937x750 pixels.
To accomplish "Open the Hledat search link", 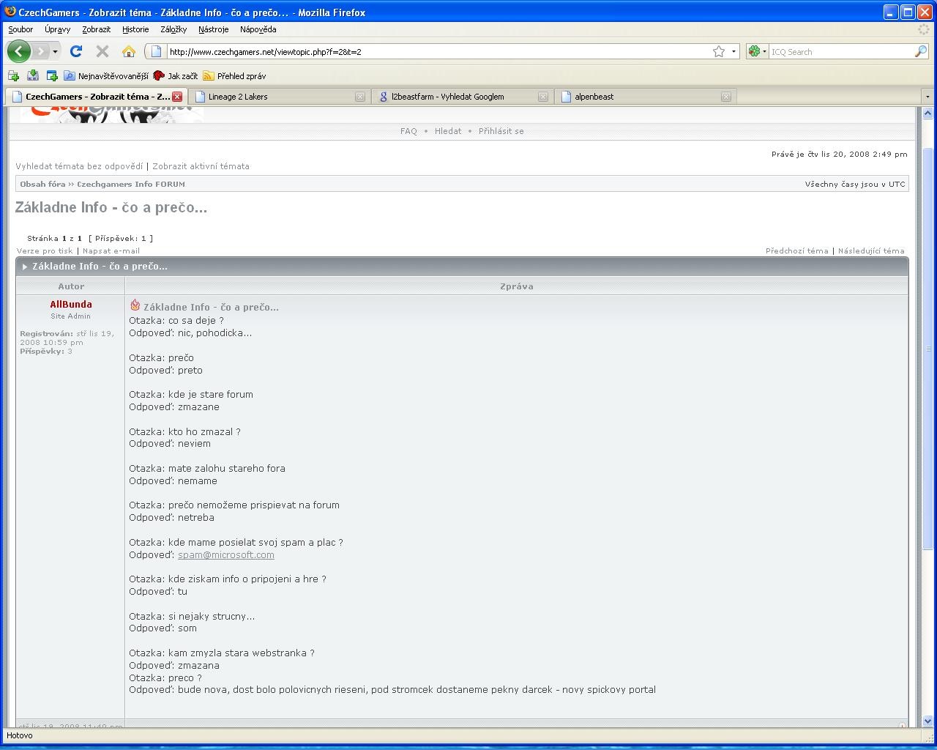I will 448,131.
